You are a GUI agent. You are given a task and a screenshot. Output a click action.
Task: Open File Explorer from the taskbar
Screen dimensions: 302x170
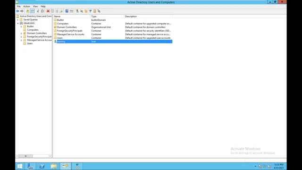point(54,166)
